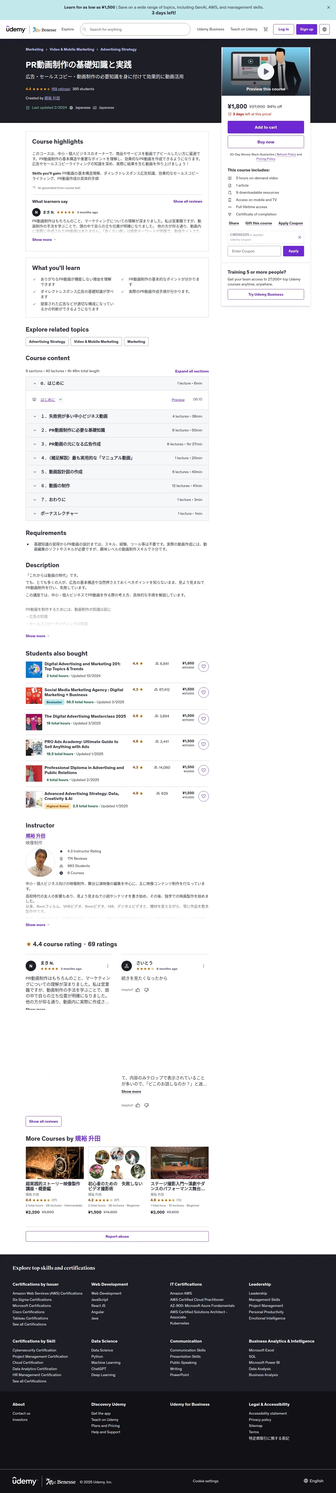Open Explore menu in header
This screenshot has width=336, height=1493.
[x=68, y=29]
